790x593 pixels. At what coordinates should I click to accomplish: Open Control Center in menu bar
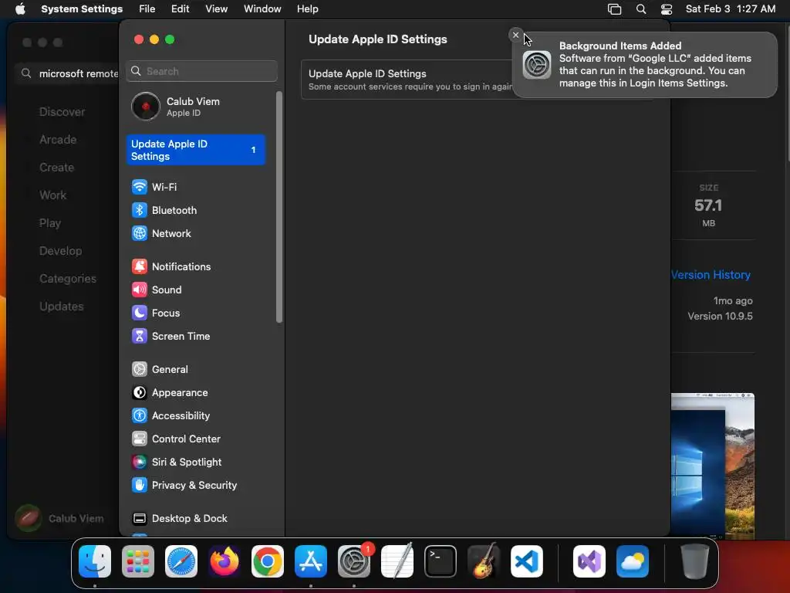(x=667, y=9)
